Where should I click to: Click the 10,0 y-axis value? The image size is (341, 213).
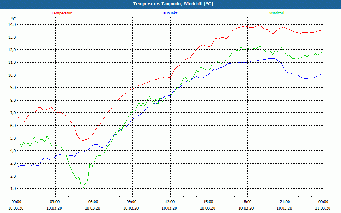point(12,75)
